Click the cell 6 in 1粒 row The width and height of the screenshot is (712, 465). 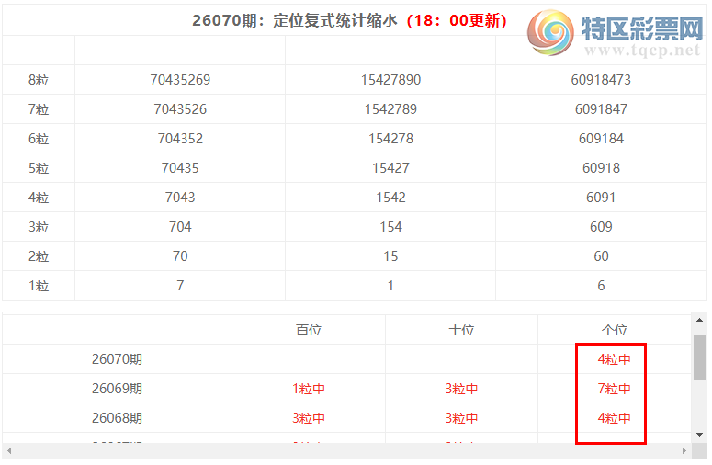[601, 286]
